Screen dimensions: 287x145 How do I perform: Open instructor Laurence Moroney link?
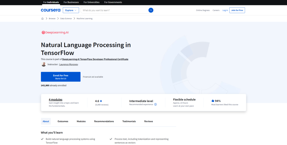pyautogui.click(x=69, y=64)
